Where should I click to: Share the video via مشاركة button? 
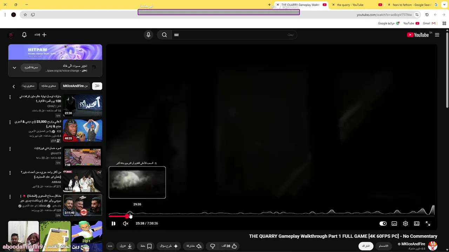194,246
